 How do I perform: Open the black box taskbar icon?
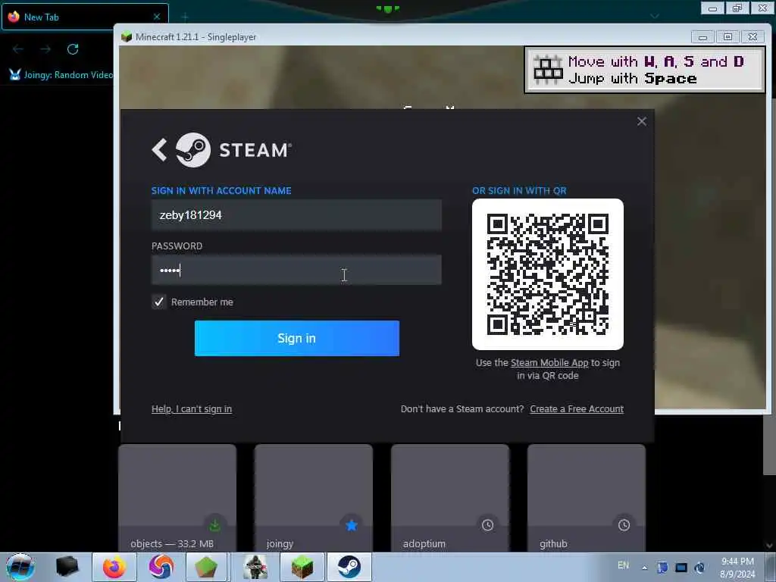tap(67, 567)
